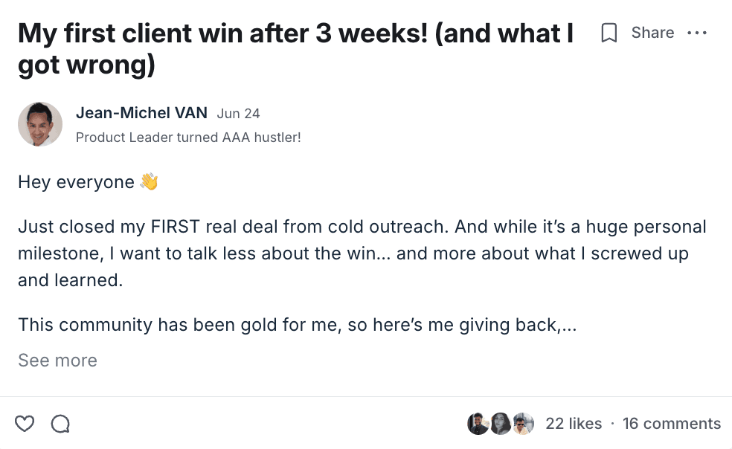
Task: Expand the post with See more
Action: click(57, 361)
